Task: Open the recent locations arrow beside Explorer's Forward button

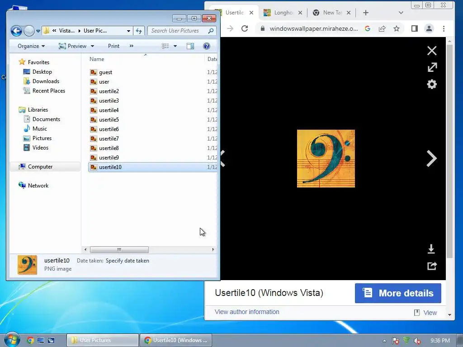Action: 38,31
